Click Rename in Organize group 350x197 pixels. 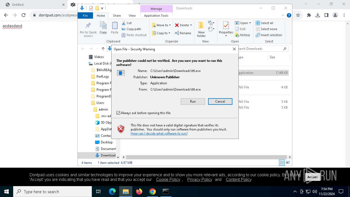click(183, 33)
